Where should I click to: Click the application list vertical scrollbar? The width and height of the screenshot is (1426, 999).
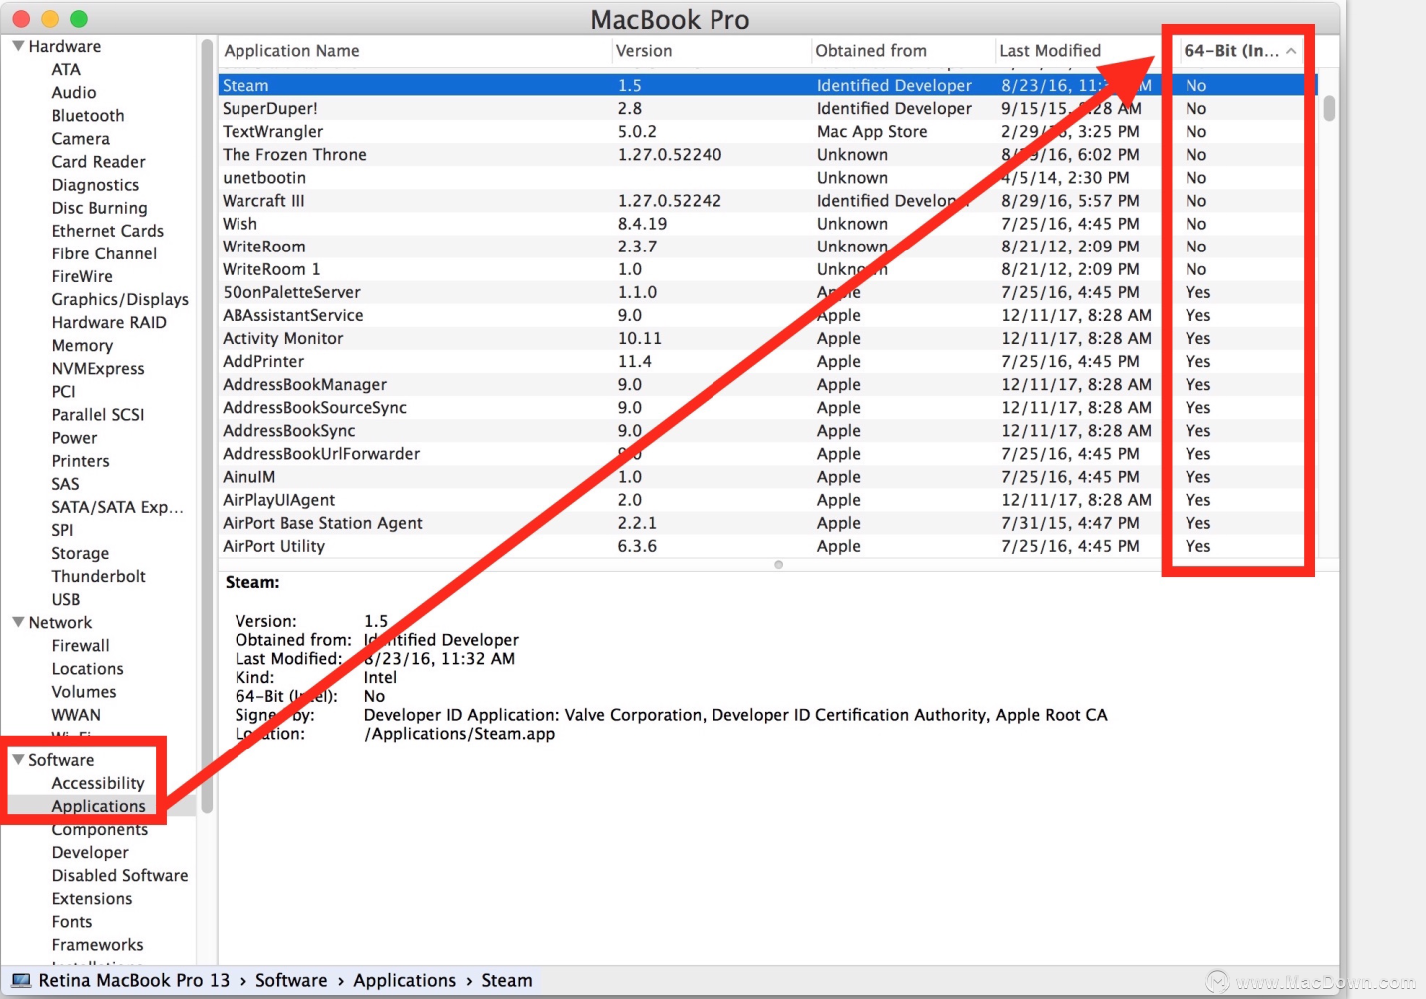(x=1329, y=108)
